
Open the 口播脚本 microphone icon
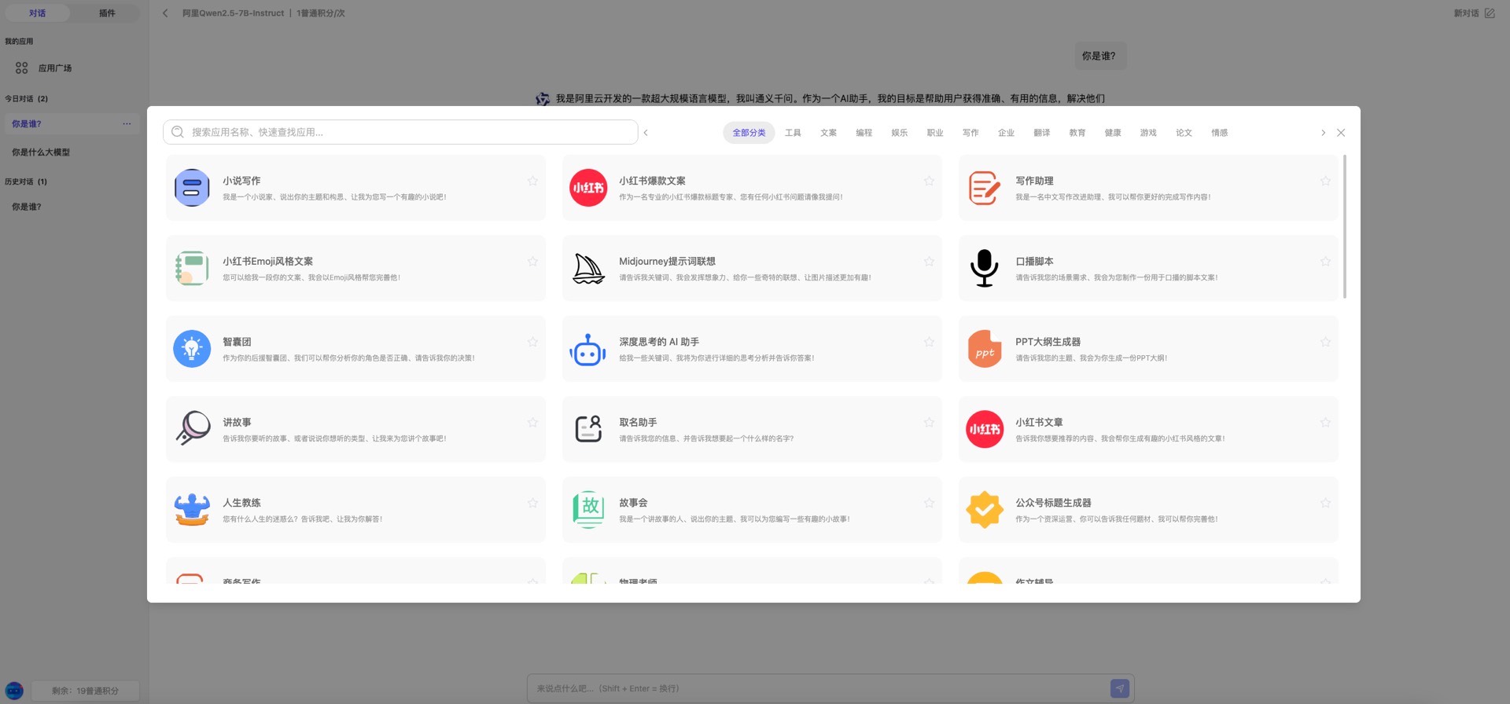pyautogui.click(x=985, y=268)
